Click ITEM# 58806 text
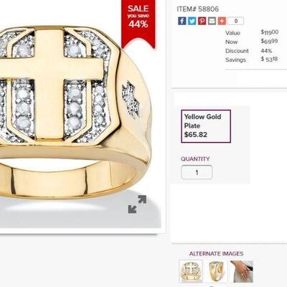Image resolution: width=287 pixels, height=287 pixels. (x=198, y=9)
